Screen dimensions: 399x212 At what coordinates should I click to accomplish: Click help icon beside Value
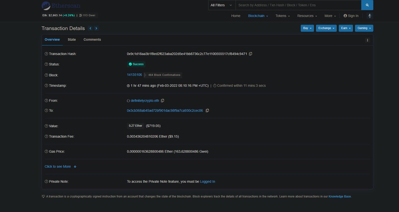coord(46,126)
